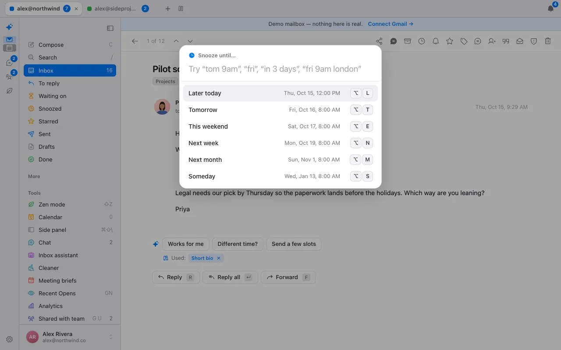Click the Snooze until text field
The image size is (561, 350).
[x=280, y=69]
